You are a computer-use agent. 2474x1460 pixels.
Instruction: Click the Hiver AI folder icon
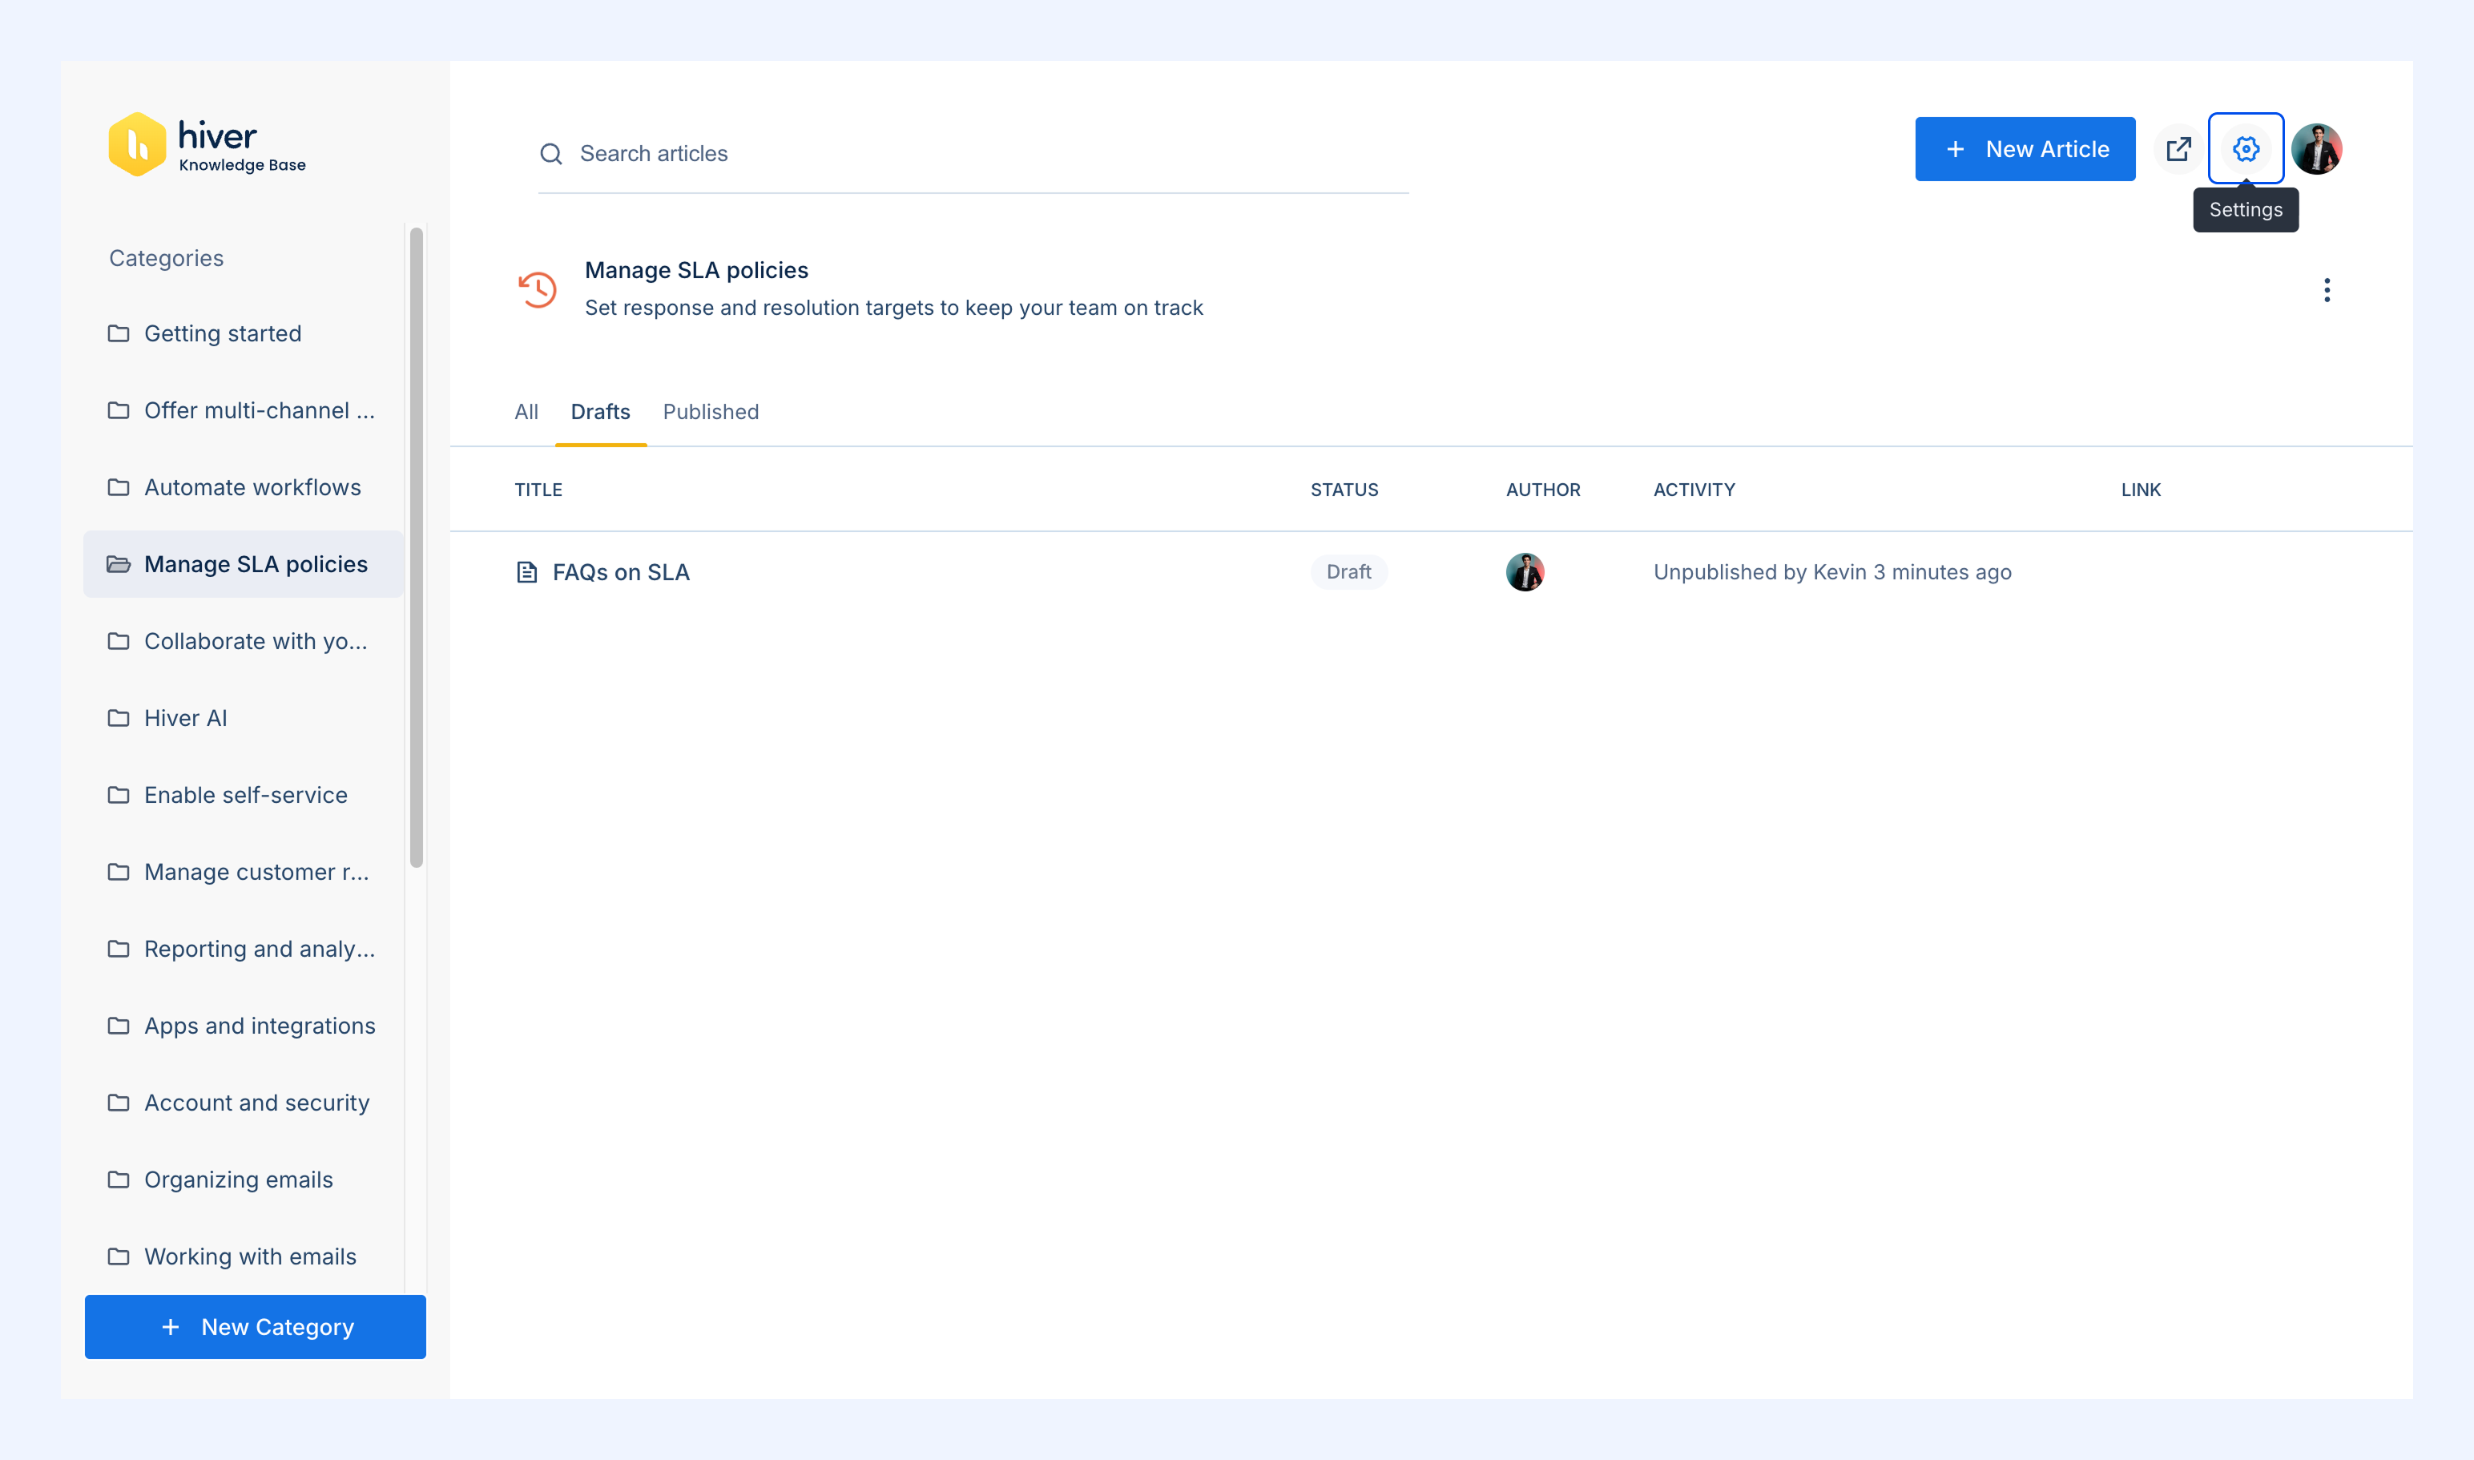[x=118, y=718]
